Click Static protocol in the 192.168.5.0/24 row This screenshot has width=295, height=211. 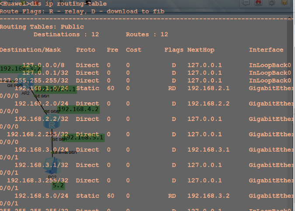point(87,196)
